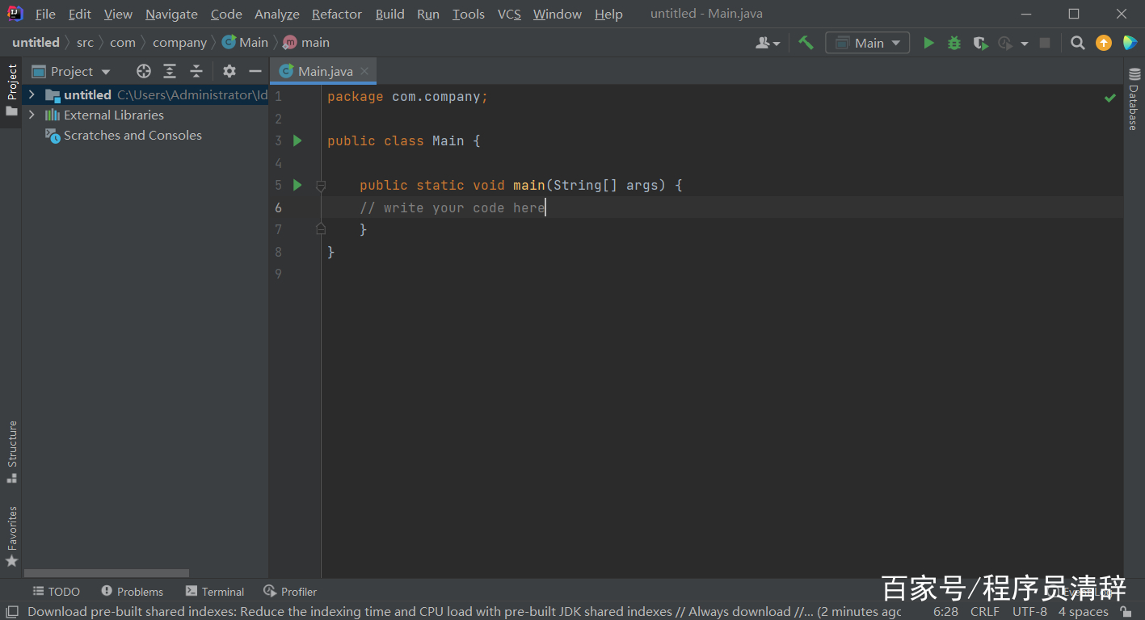Viewport: 1145px width, 620px height.
Task: Toggle the Database side panel
Action: pyautogui.click(x=1133, y=100)
